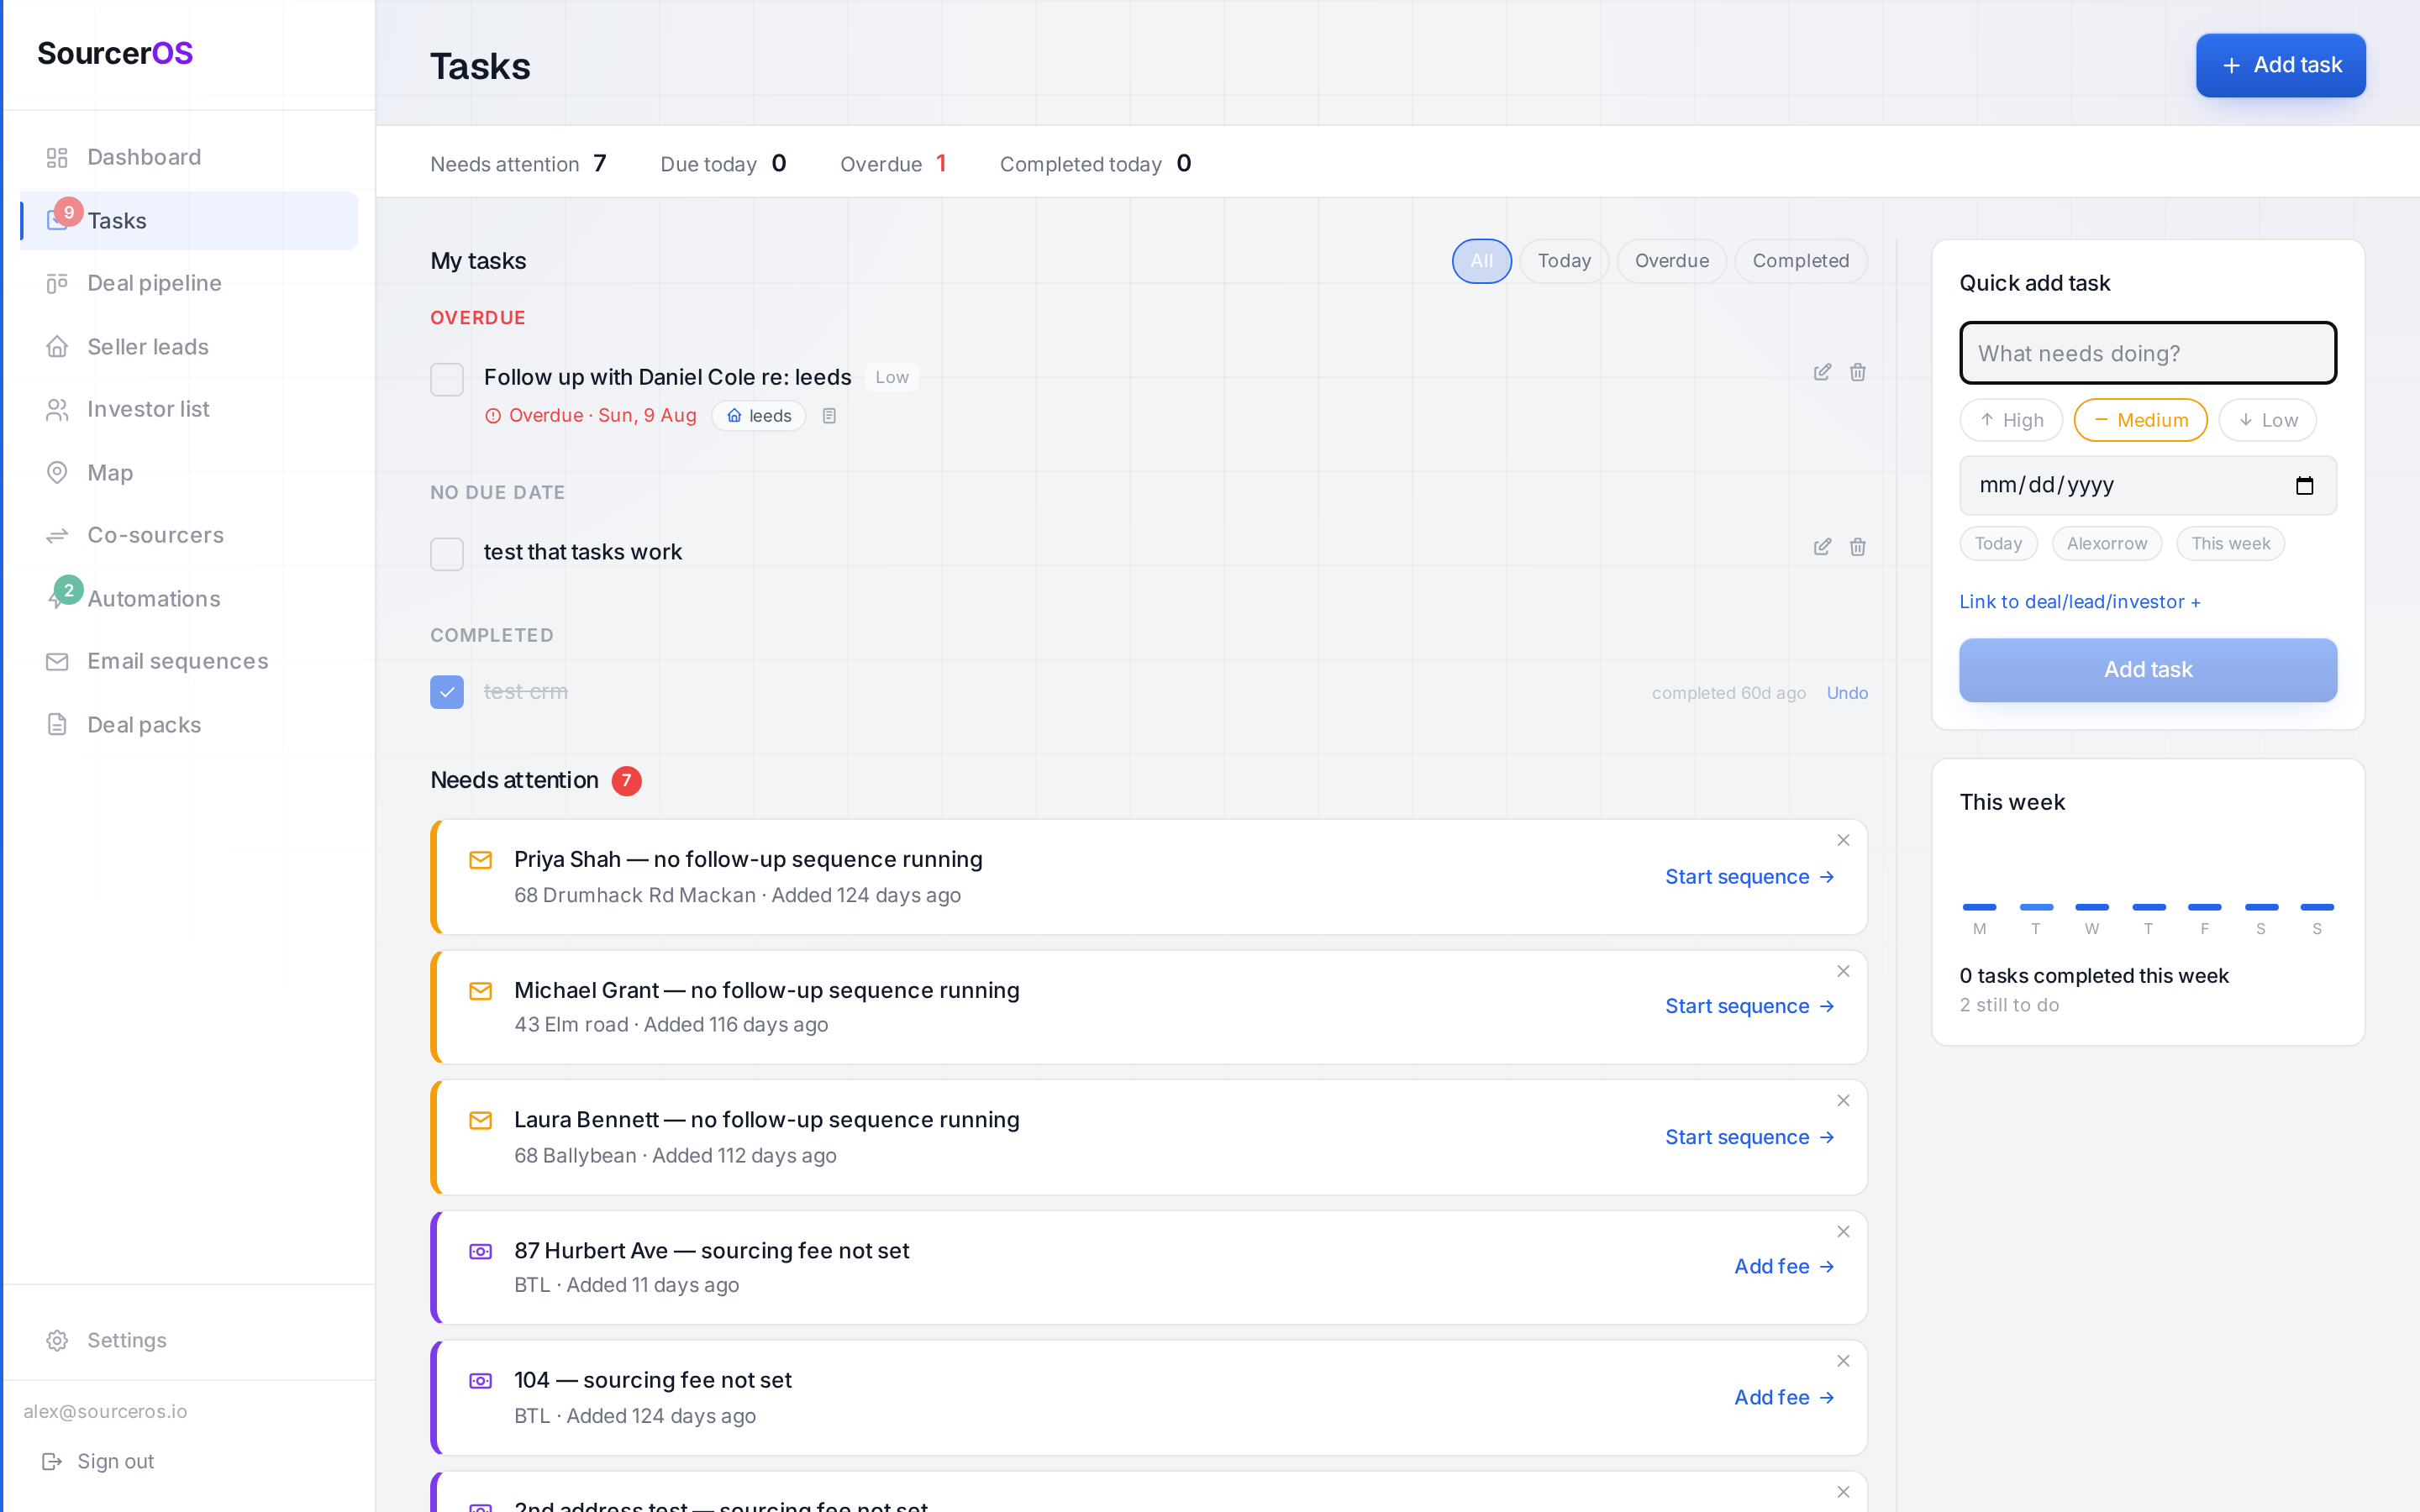The width and height of the screenshot is (2420, 1512).
Task: Dismiss the Michael Grant attention card
Action: 1843,971
